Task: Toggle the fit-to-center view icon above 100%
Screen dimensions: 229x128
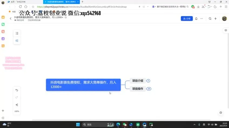Action: (17, 105)
